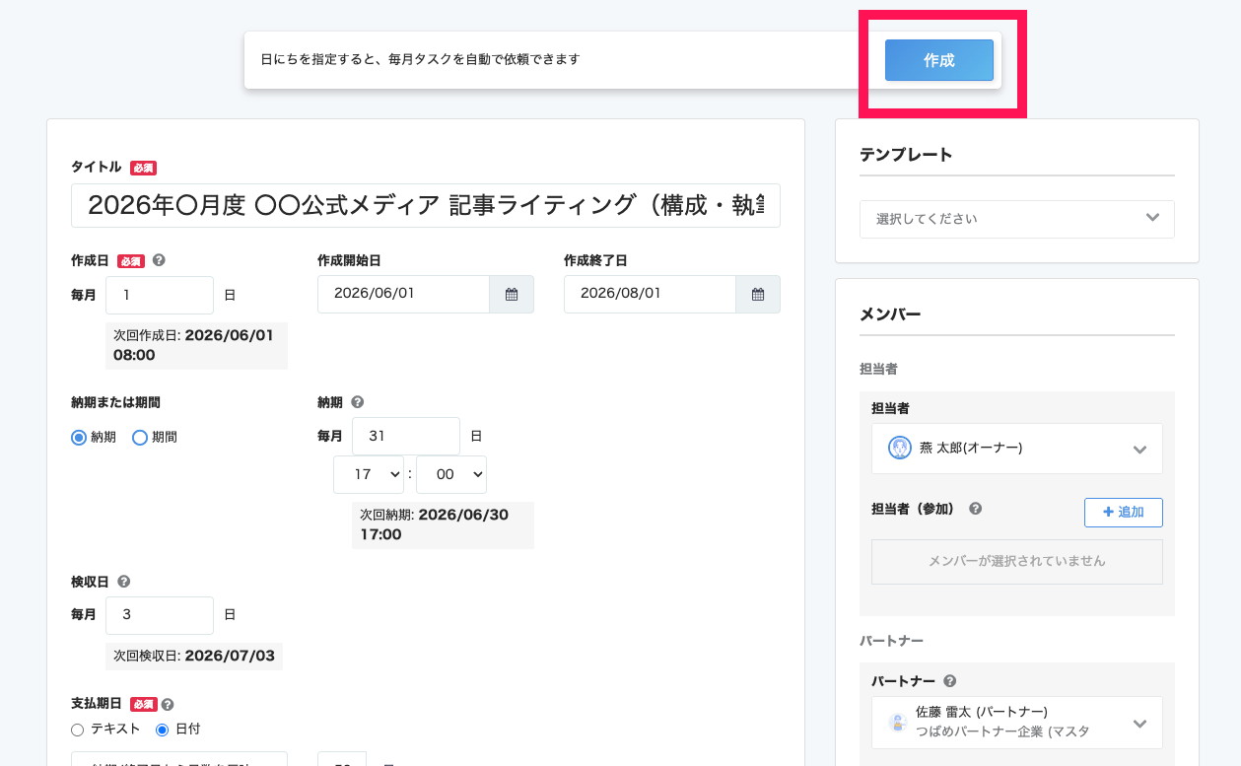Open the 担当者 dropdown 燕 太郎

[1017, 449]
